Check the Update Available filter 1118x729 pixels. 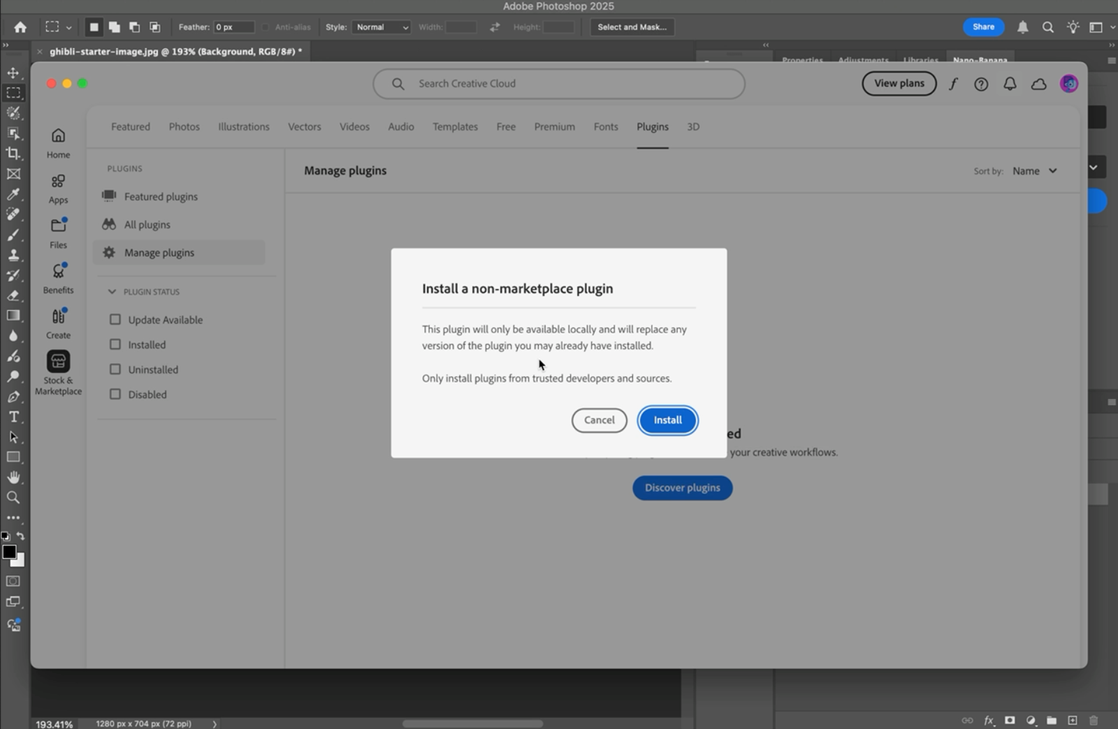coord(115,320)
